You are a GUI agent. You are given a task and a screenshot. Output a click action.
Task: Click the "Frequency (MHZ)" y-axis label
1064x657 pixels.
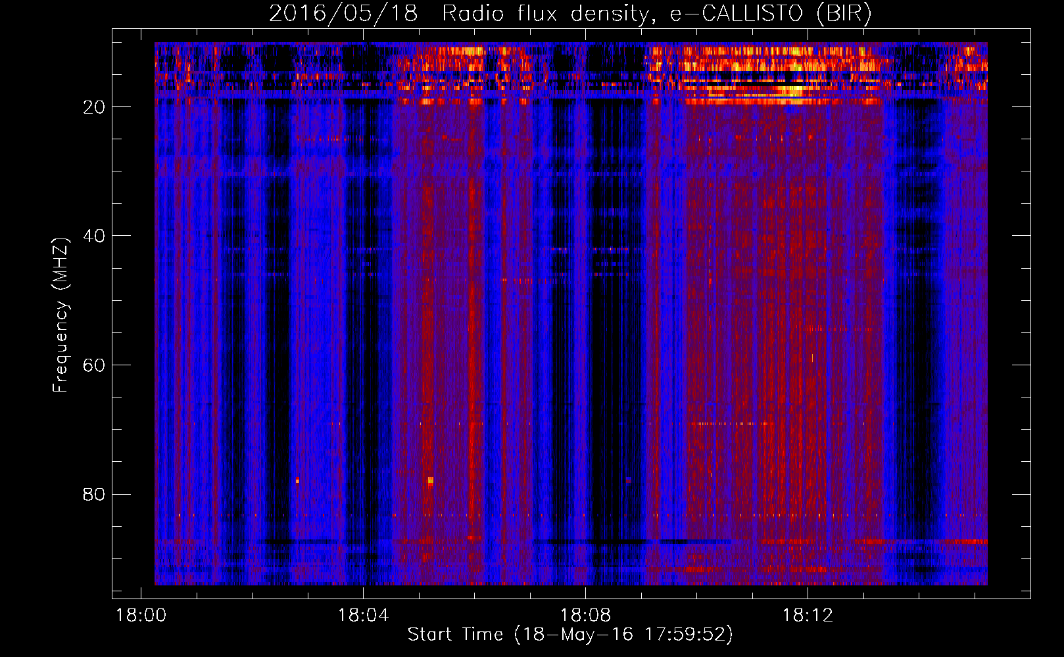(x=60, y=315)
